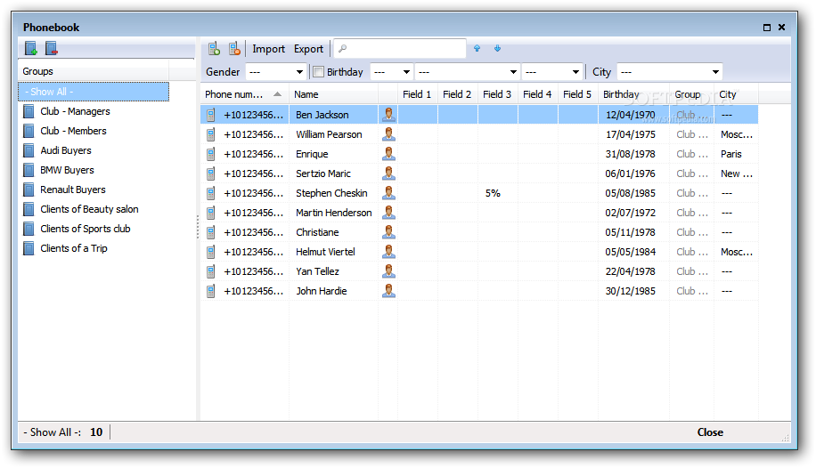The image size is (816, 468).
Task: Click the Export button
Action: pos(308,49)
